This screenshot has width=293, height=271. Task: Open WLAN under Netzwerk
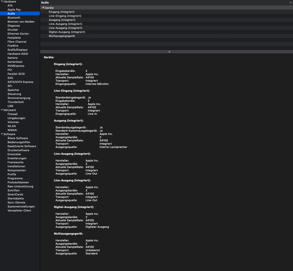click(12, 126)
